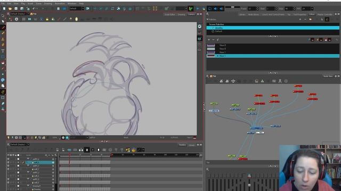Viewport: 341px width, 191px height.
Task: Click the cutter scissors icon in Node View toolbar
Action: [x=280, y=81]
